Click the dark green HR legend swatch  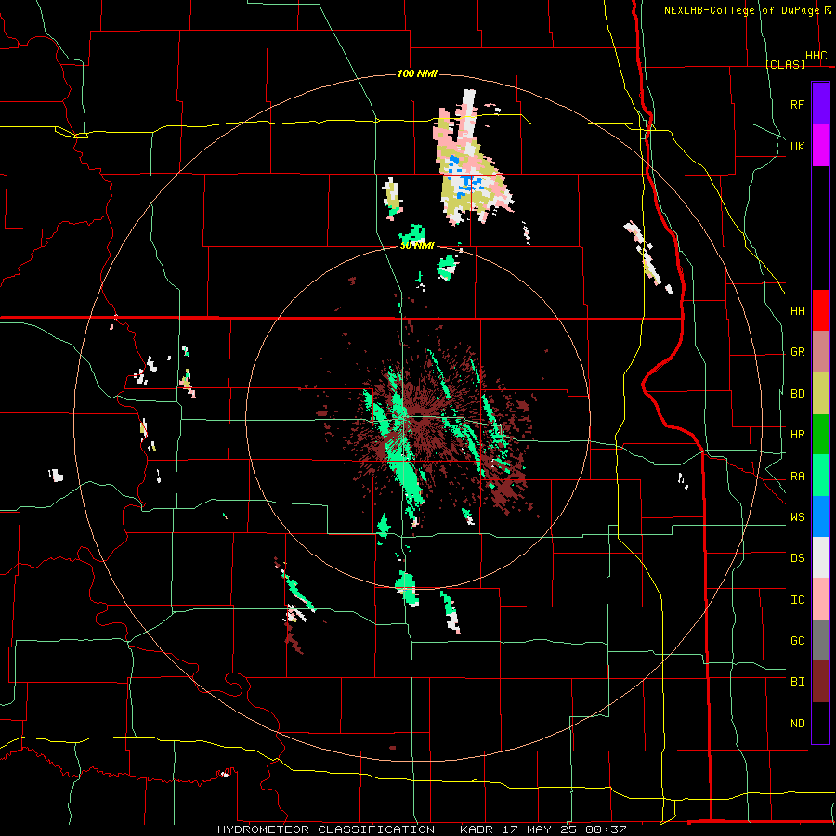(x=820, y=435)
